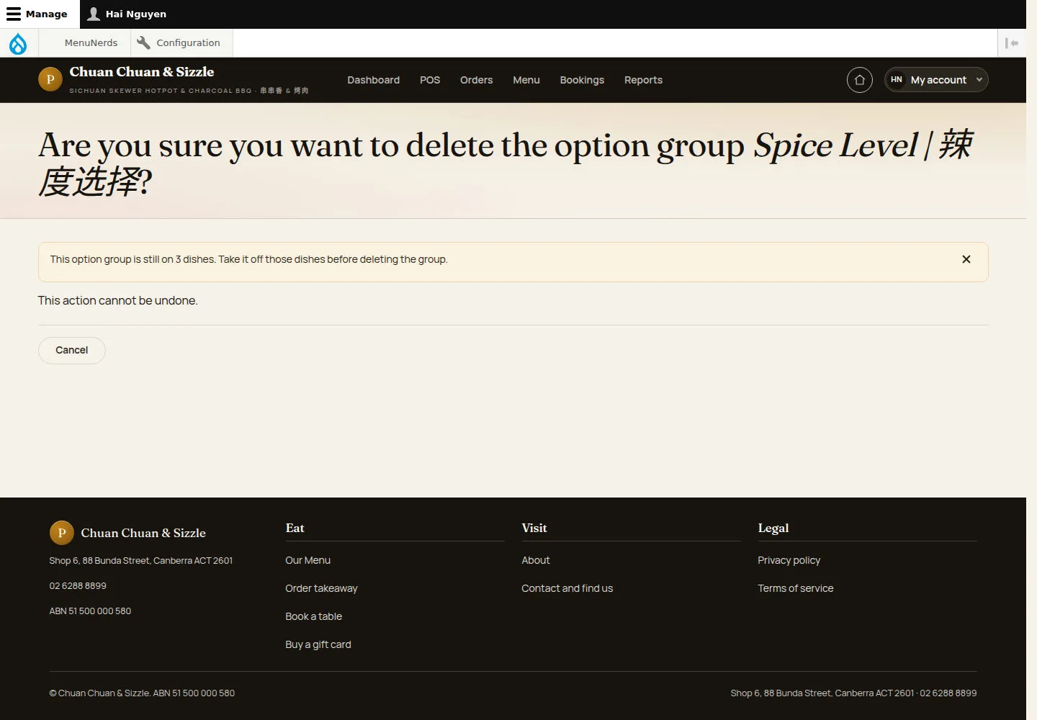
Task: Click the footer P logo icon
Action: tap(62, 533)
